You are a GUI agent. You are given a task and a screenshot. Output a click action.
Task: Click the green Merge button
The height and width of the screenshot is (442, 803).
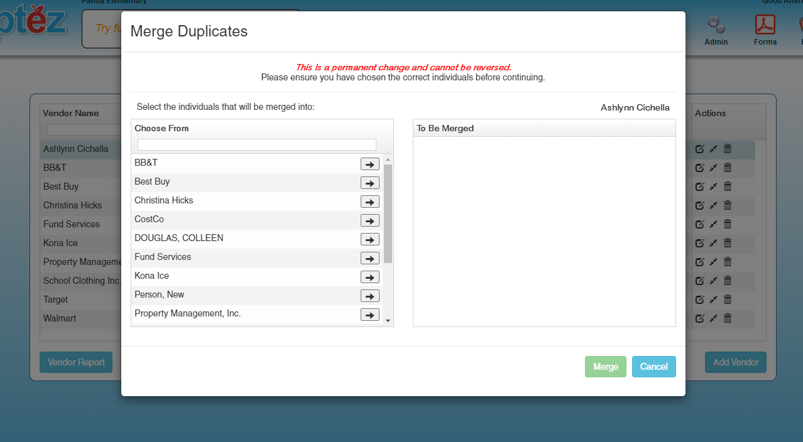coord(605,367)
